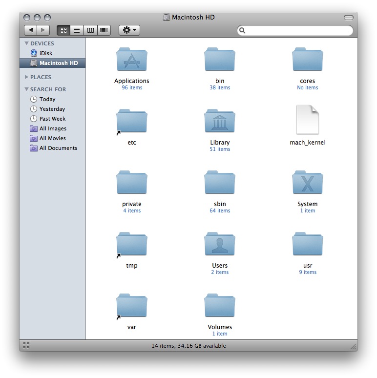Select the Past Week search label
The height and width of the screenshot is (378, 377).
point(52,119)
